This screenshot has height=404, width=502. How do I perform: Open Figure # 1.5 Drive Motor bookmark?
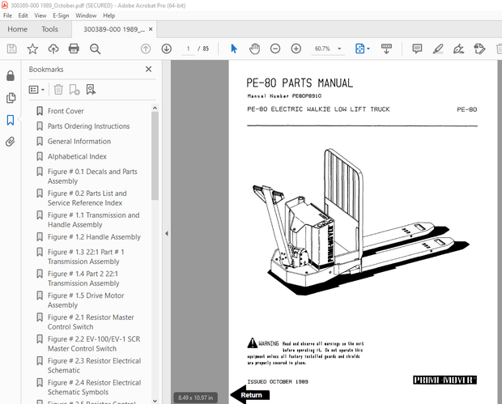tap(86, 300)
